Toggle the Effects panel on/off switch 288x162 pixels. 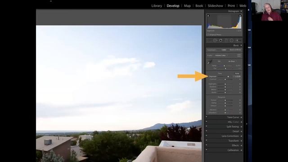pos(207,145)
